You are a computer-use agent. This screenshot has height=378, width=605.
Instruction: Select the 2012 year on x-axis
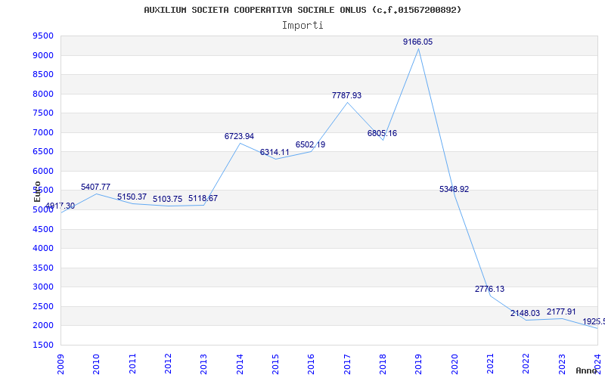(168, 364)
